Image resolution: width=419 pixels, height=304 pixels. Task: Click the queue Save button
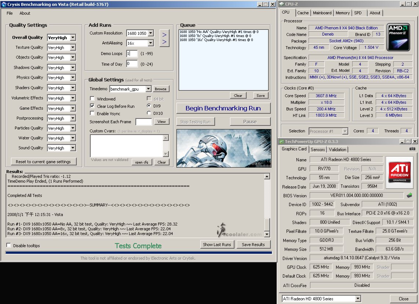point(260,95)
